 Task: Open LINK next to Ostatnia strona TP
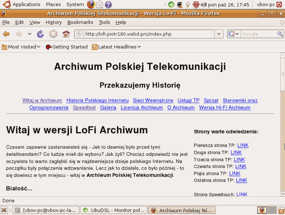[x=242, y=180]
